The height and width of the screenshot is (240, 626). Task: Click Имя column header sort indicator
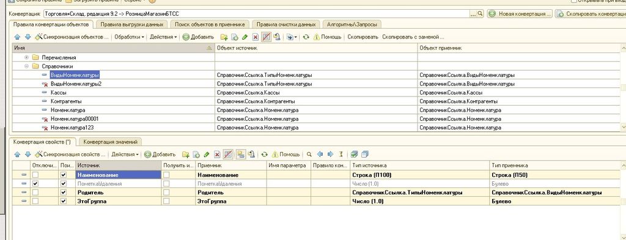(x=209, y=48)
